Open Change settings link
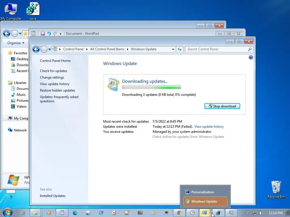 [52, 77]
